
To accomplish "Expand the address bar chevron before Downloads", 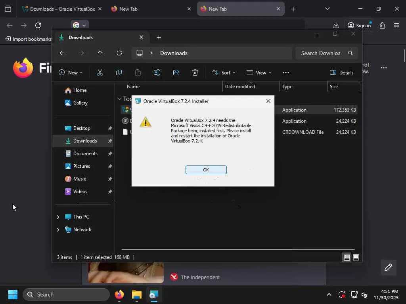I will (151, 53).
